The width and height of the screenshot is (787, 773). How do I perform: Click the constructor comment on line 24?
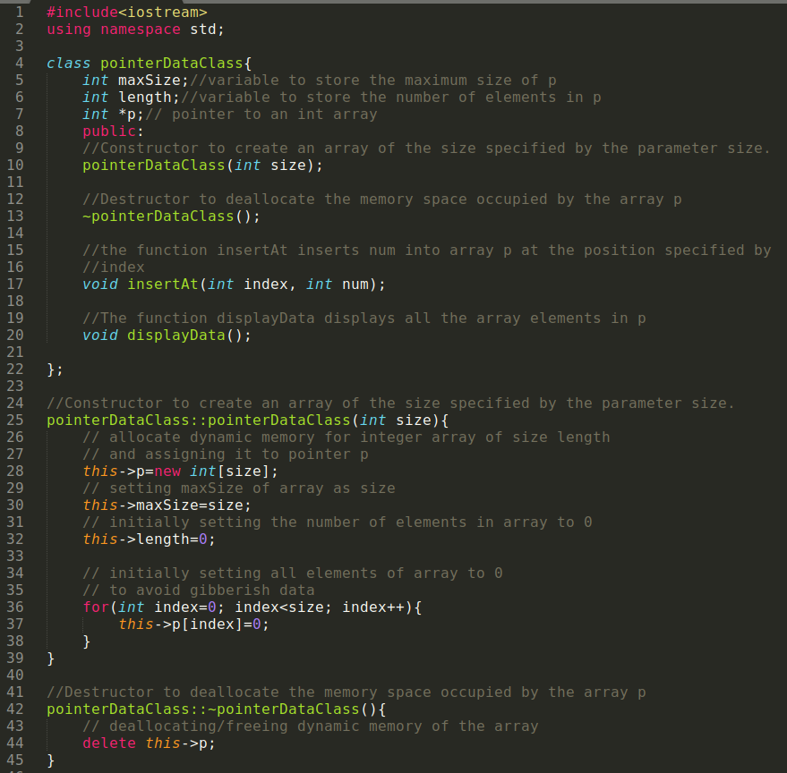[x=390, y=403]
